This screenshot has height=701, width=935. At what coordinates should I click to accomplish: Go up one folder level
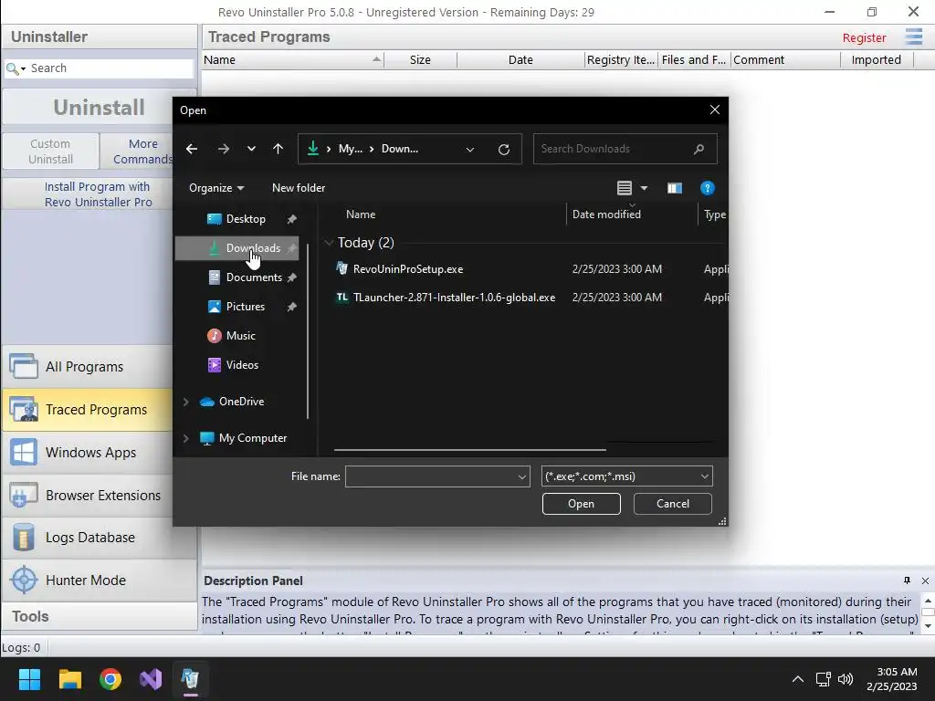(278, 149)
